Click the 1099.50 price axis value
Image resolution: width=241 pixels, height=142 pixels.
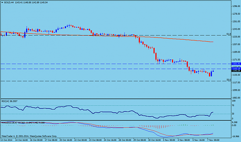(236, 90)
